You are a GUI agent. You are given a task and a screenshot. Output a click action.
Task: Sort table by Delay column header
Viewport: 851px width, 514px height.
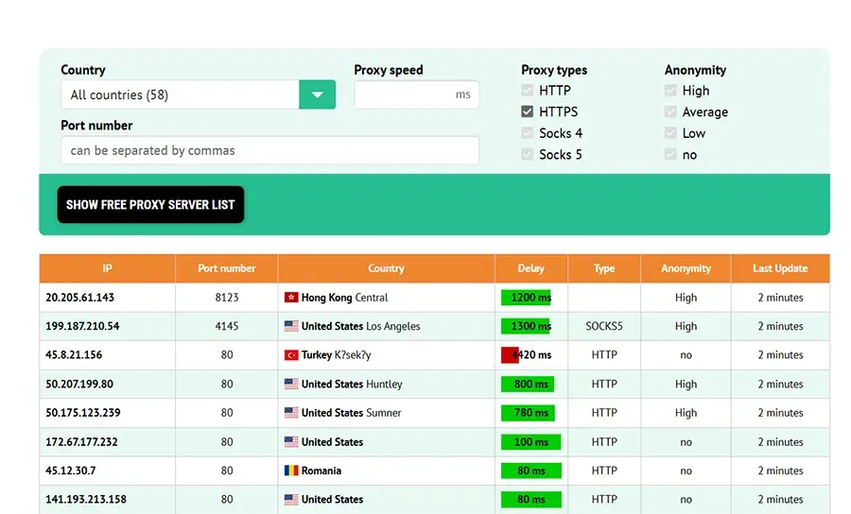point(530,268)
